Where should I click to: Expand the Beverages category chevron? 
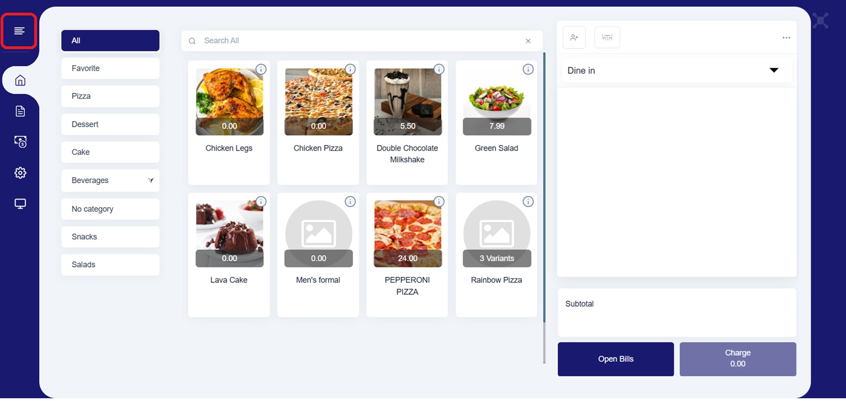151,180
